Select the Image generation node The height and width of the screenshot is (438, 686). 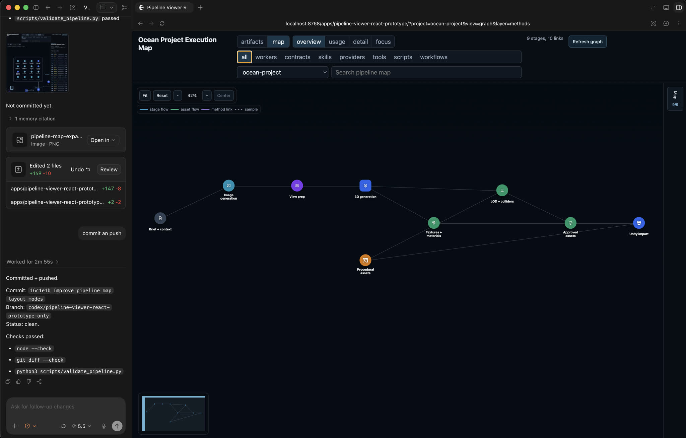(228, 186)
